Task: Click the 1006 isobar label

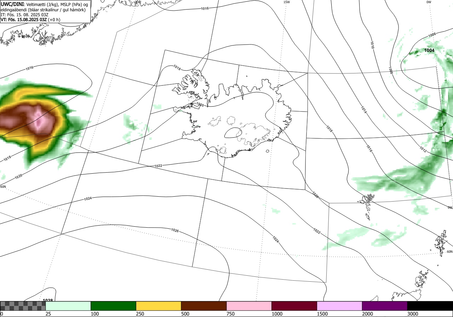Action: pos(432,35)
